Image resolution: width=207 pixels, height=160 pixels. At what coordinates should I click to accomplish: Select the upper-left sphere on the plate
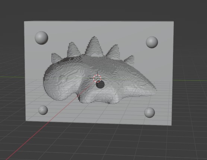pos(41,38)
